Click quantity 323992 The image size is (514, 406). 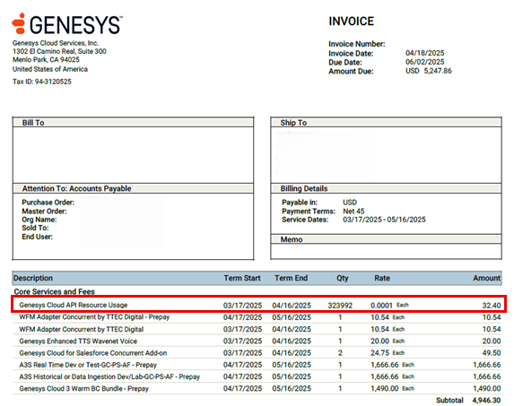(340, 306)
